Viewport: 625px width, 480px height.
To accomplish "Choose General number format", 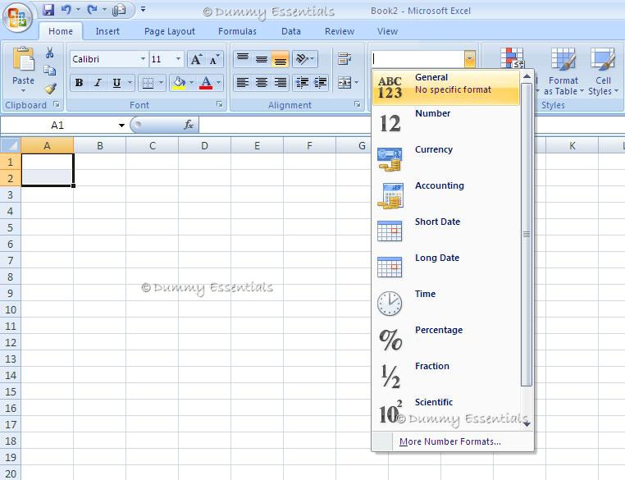I will 446,88.
